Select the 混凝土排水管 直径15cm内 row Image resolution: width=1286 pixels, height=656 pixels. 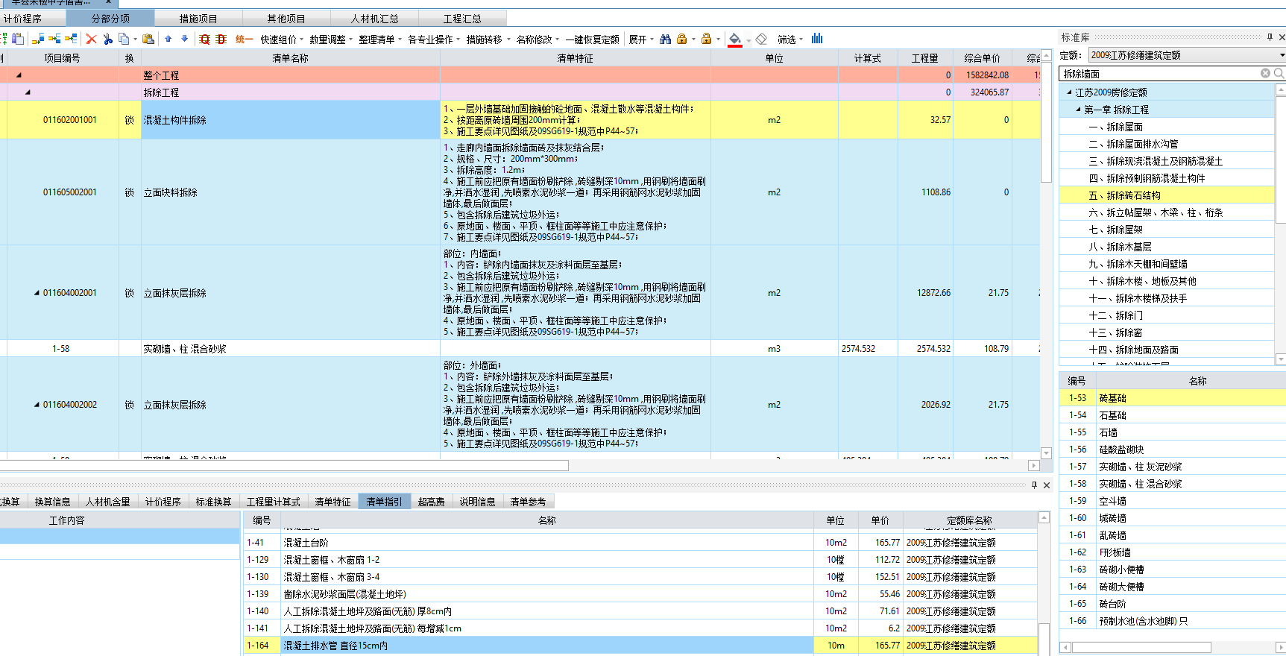coord(640,646)
